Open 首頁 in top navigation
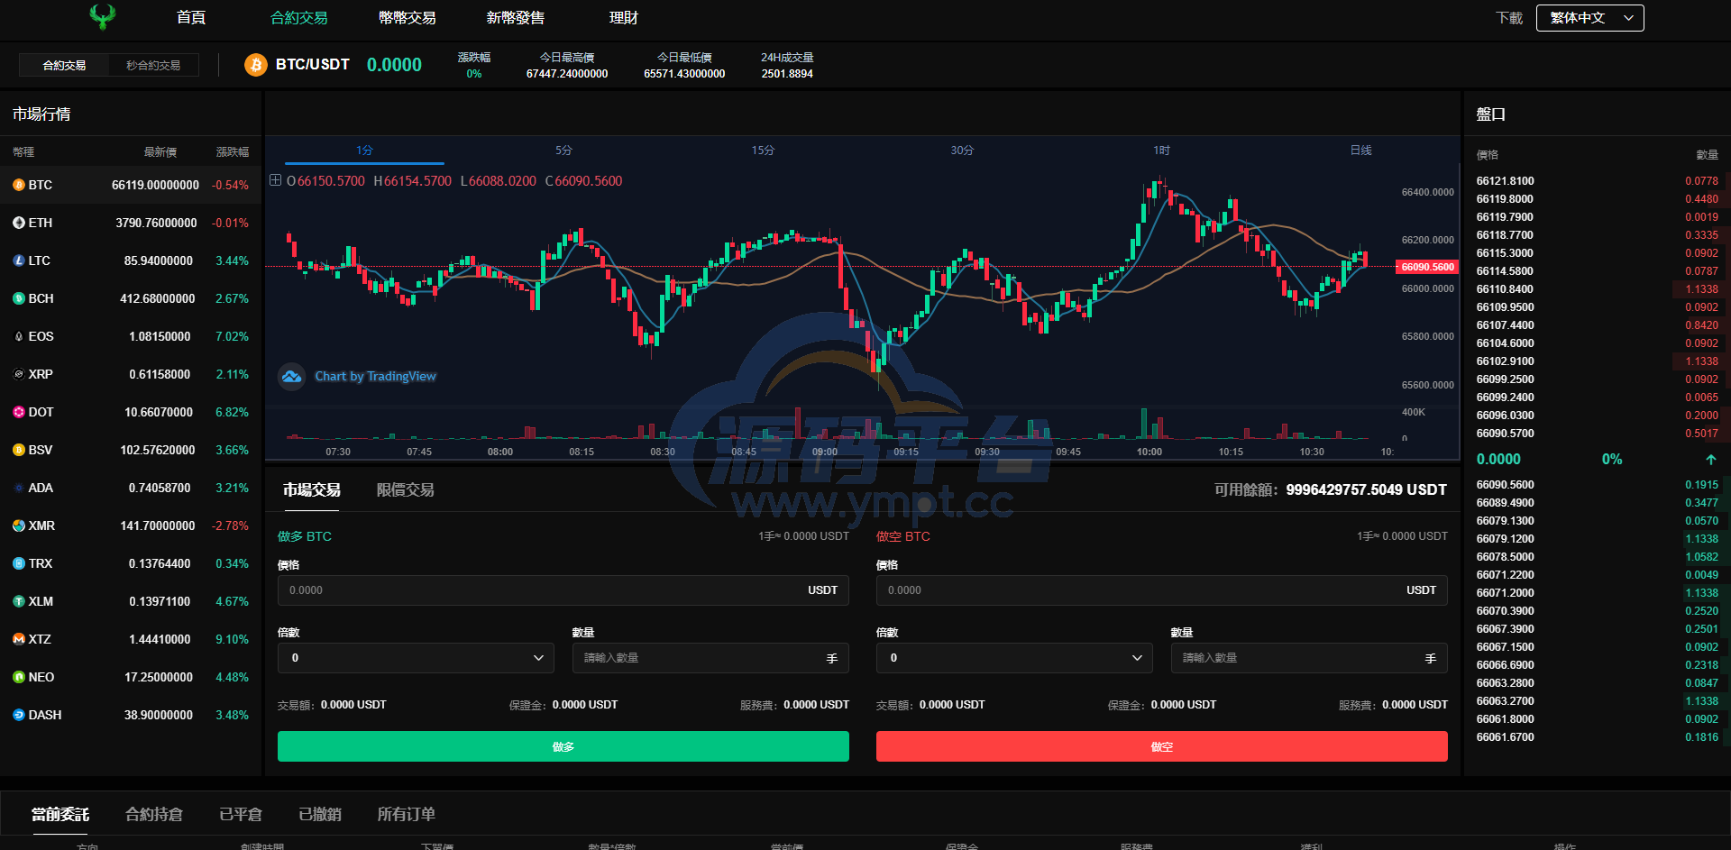Image resolution: width=1731 pixels, height=850 pixels. click(191, 18)
